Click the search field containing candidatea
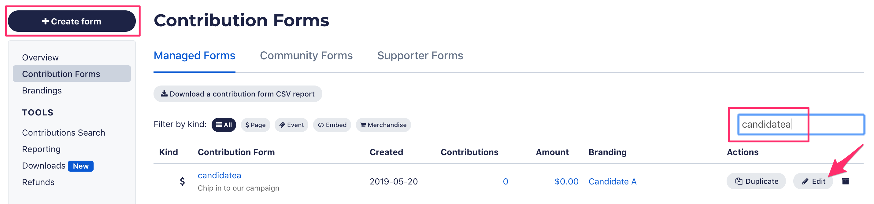 click(x=801, y=124)
